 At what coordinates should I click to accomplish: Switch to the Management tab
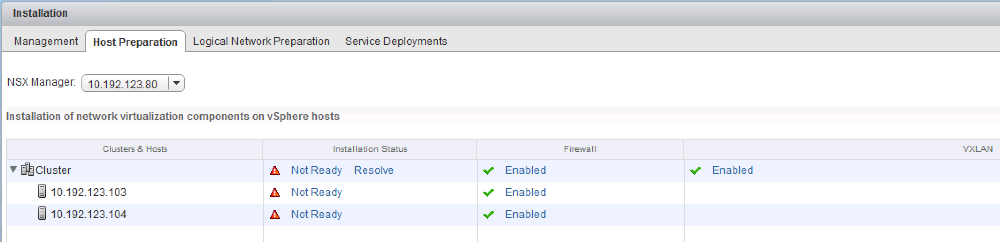click(x=46, y=41)
